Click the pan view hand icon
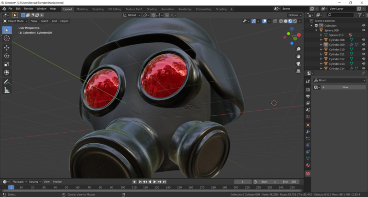 click(298, 56)
